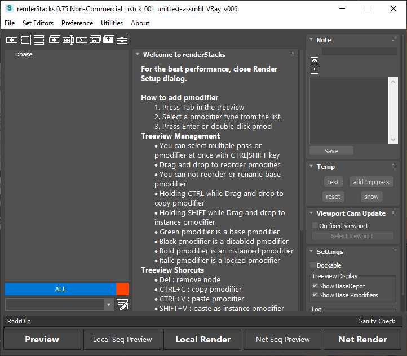
Task: Collapse the Settings rollout
Action: [311, 251]
